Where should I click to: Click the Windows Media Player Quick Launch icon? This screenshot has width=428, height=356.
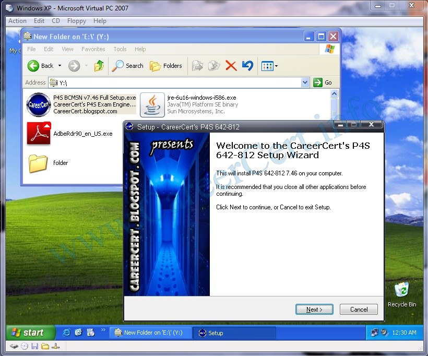(91, 333)
